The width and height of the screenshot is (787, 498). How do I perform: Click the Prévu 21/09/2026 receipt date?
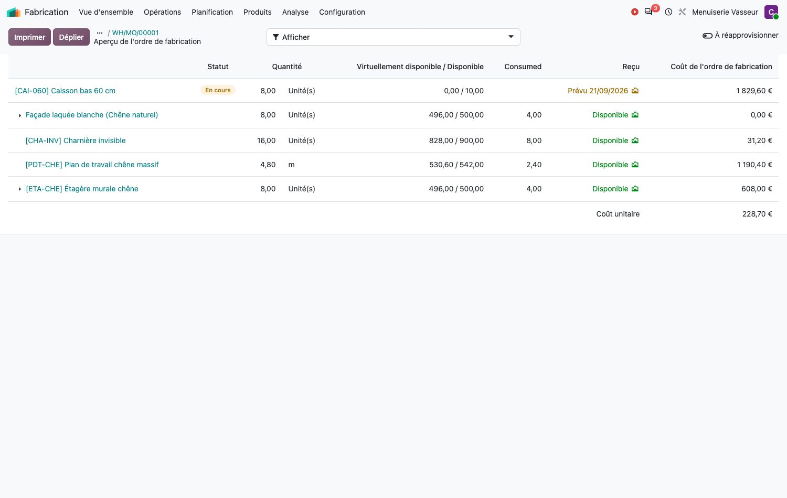(x=598, y=91)
